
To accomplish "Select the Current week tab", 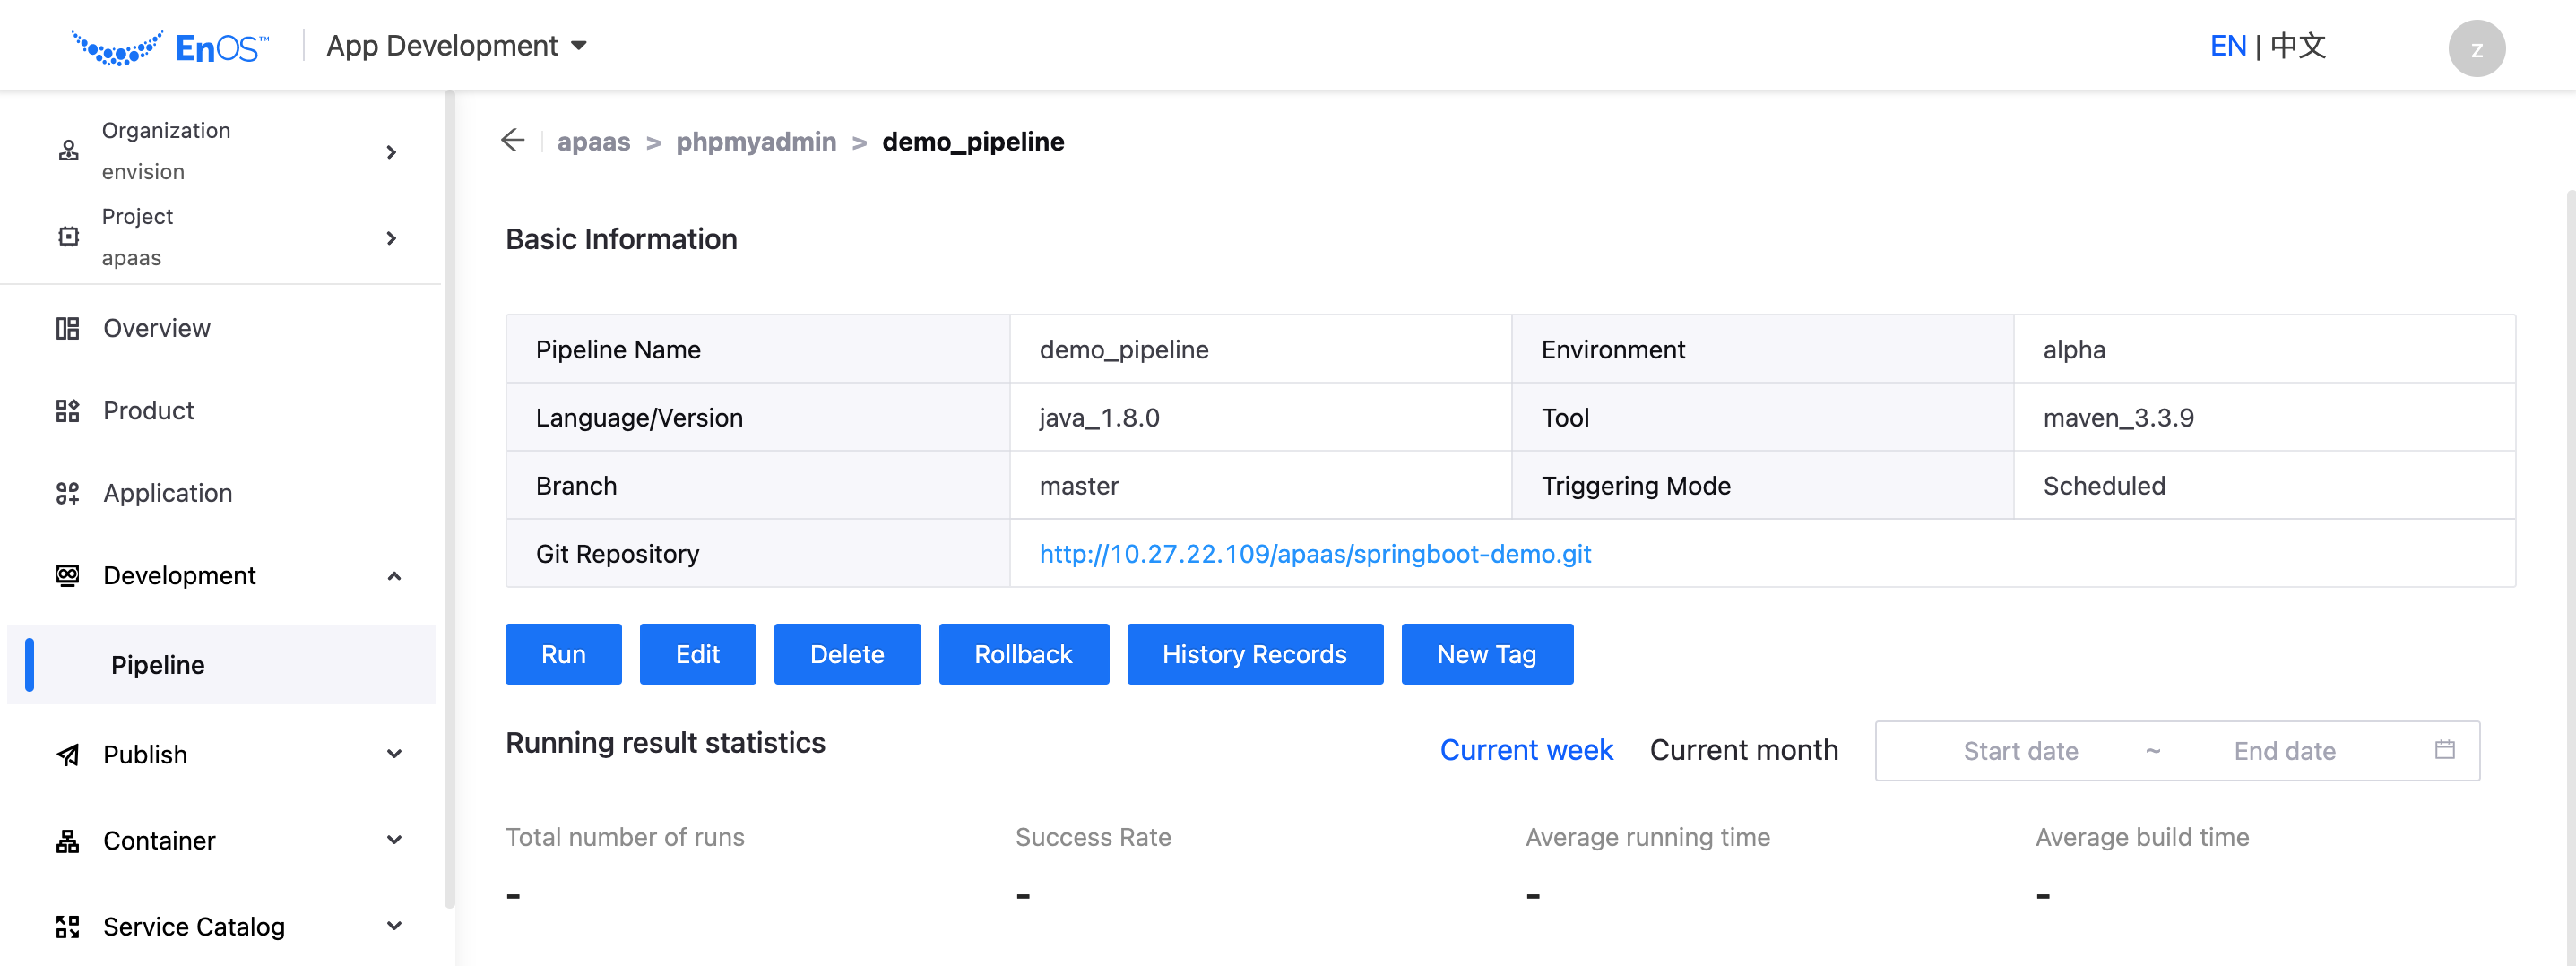I will tap(1526, 750).
